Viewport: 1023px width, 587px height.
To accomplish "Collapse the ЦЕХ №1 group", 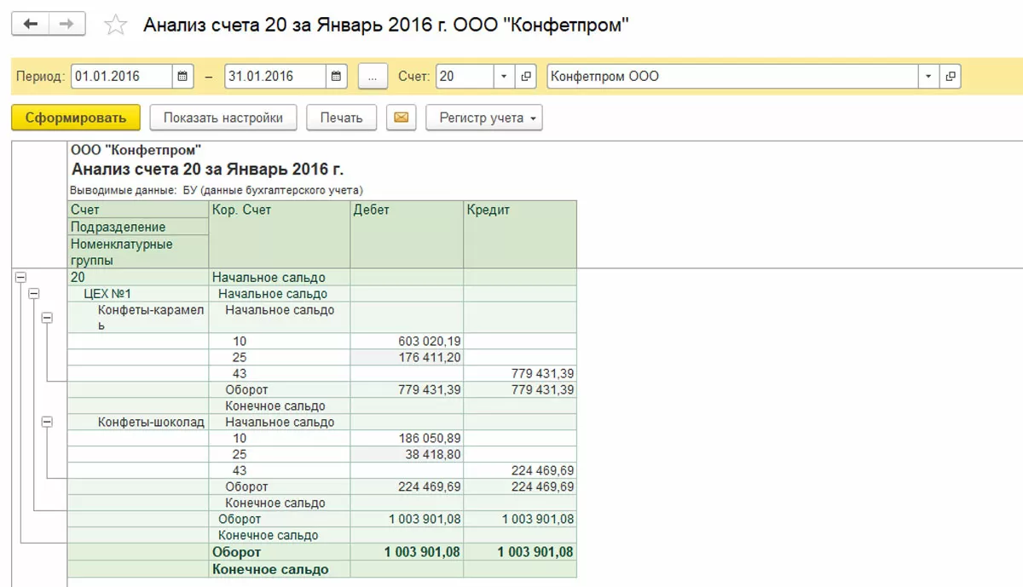I will point(34,294).
